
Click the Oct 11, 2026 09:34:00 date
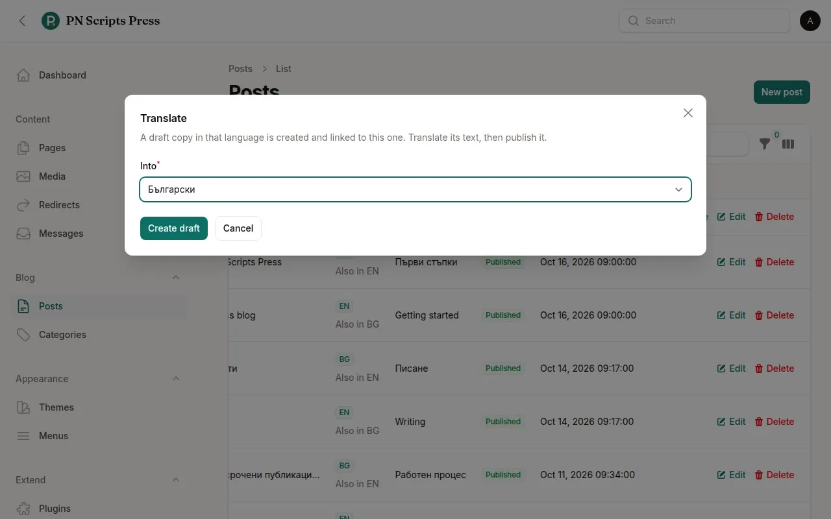coord(588,475)
